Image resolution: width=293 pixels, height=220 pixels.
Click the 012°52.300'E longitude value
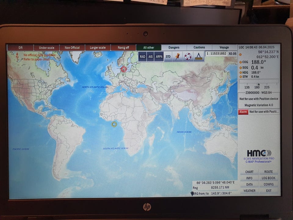(267, 57)
